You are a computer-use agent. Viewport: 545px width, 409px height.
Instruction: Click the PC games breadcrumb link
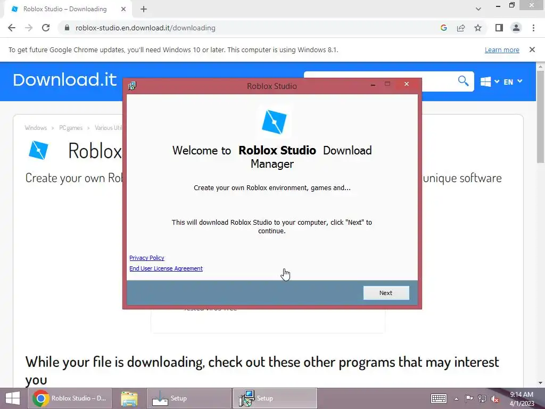71,128
